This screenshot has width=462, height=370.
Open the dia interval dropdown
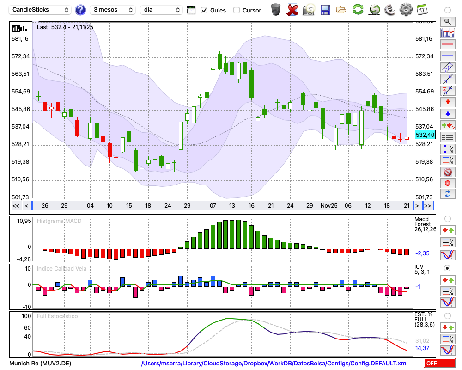tap(162, 10)
